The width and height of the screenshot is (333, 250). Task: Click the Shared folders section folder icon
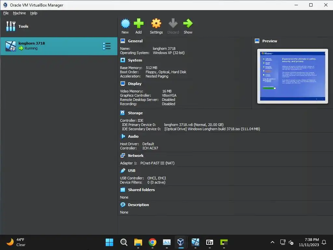click(x=123, y=190)
